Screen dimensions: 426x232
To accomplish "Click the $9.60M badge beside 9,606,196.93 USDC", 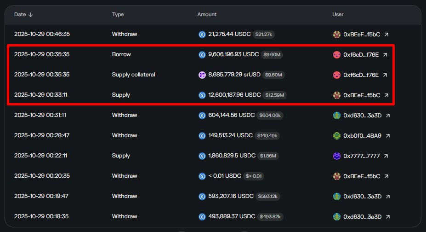I will click(x=272, y=55).
